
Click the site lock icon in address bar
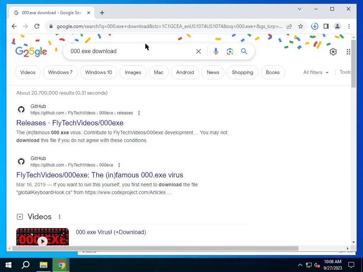(51, 26)
